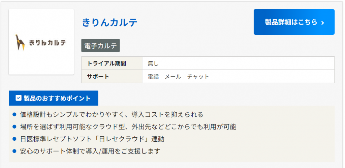Click the blue bullet before 日医標準レセプトソフト
The image size is (345, 168).
point(14,139)
